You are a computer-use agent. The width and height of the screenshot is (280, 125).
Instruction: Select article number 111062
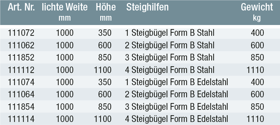click(x=21, y=45)
